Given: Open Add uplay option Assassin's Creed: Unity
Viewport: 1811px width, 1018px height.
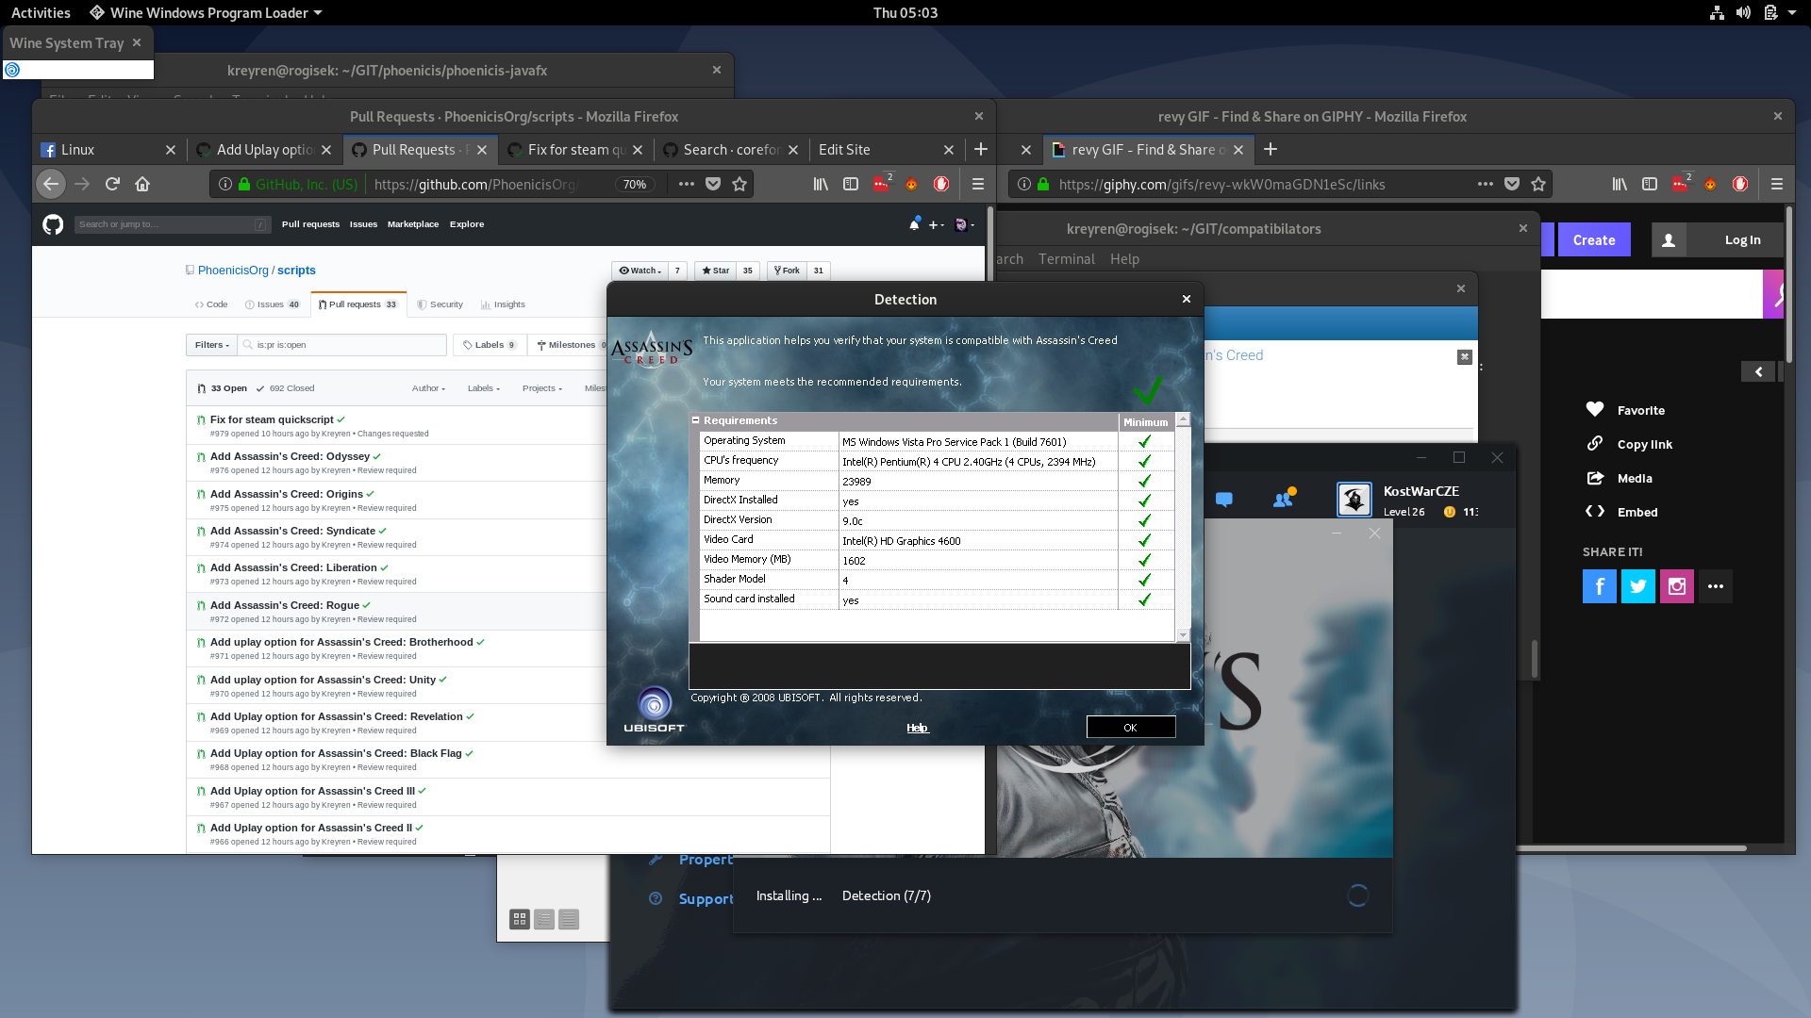Looking at the screenshot, I should click(323, 680).
